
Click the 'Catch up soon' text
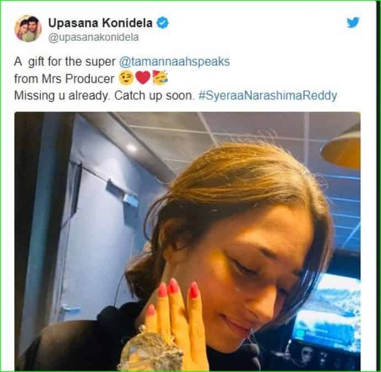tap(154, 95)
